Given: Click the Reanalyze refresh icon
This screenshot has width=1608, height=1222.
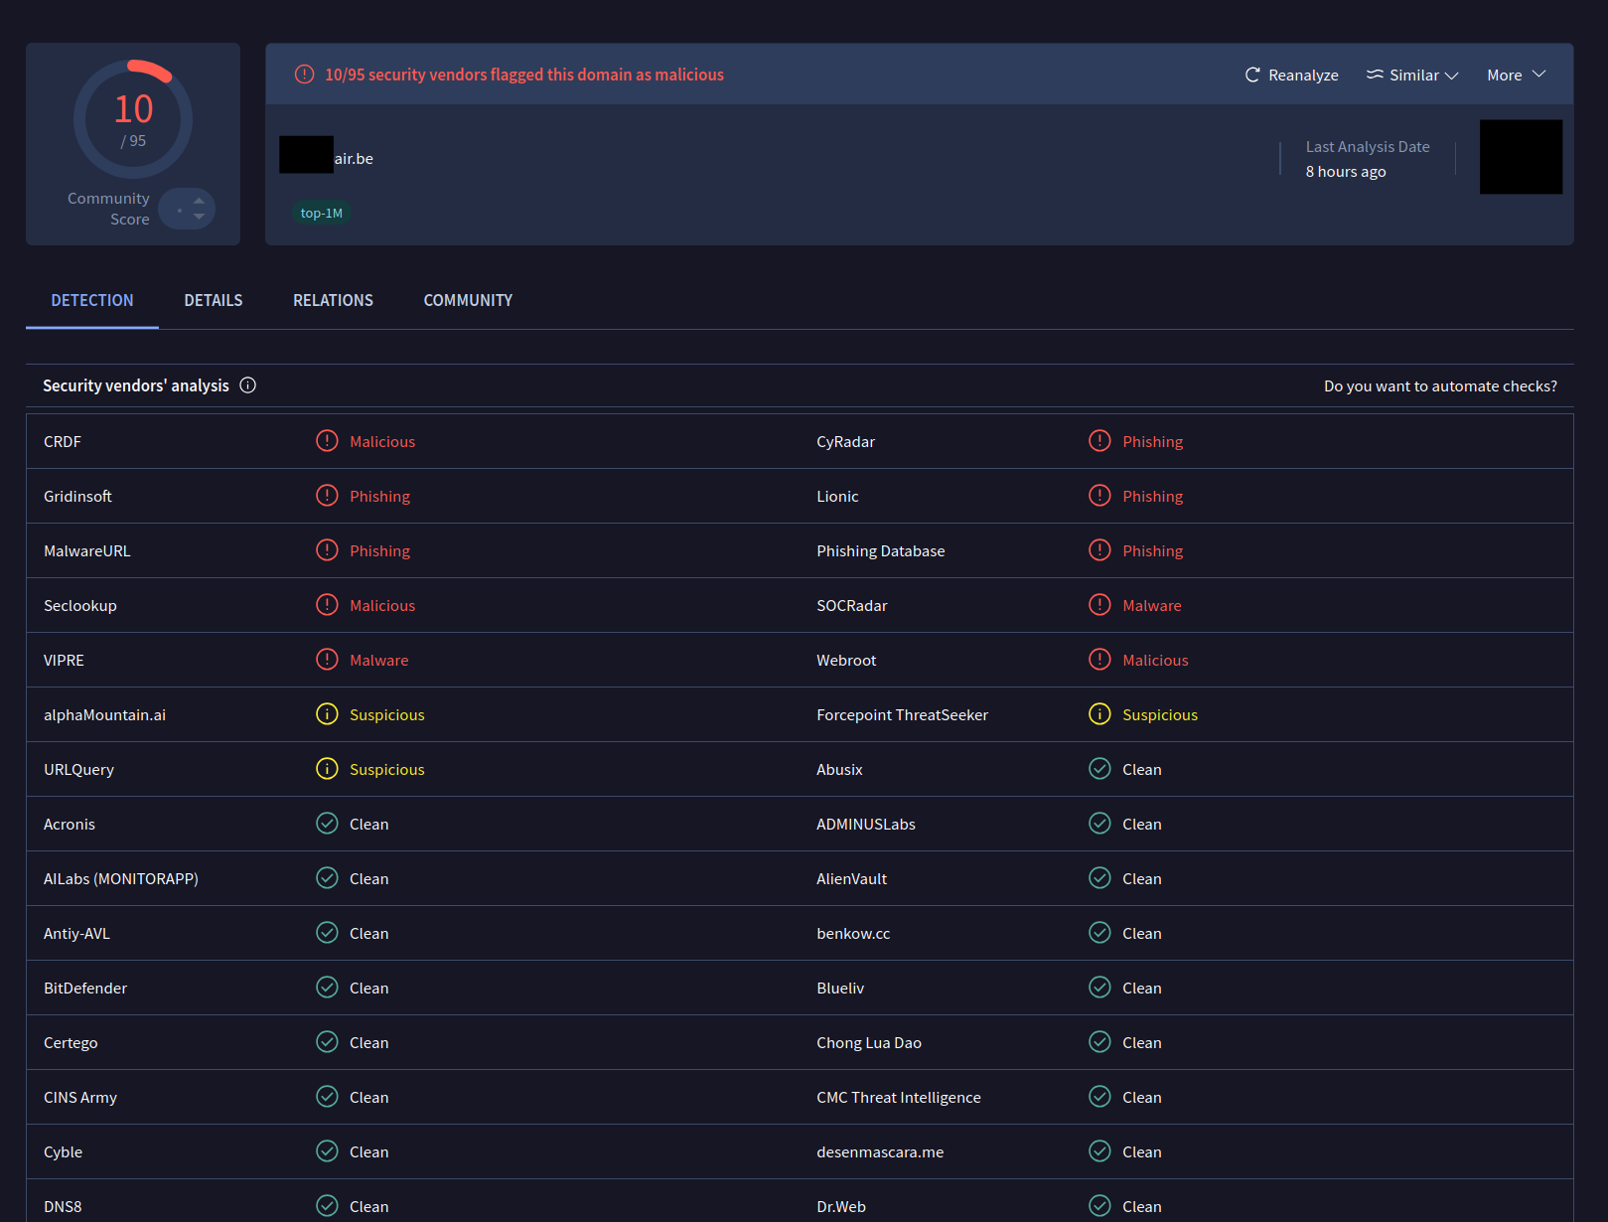Looking at the screenshot, I should 1252,76.
